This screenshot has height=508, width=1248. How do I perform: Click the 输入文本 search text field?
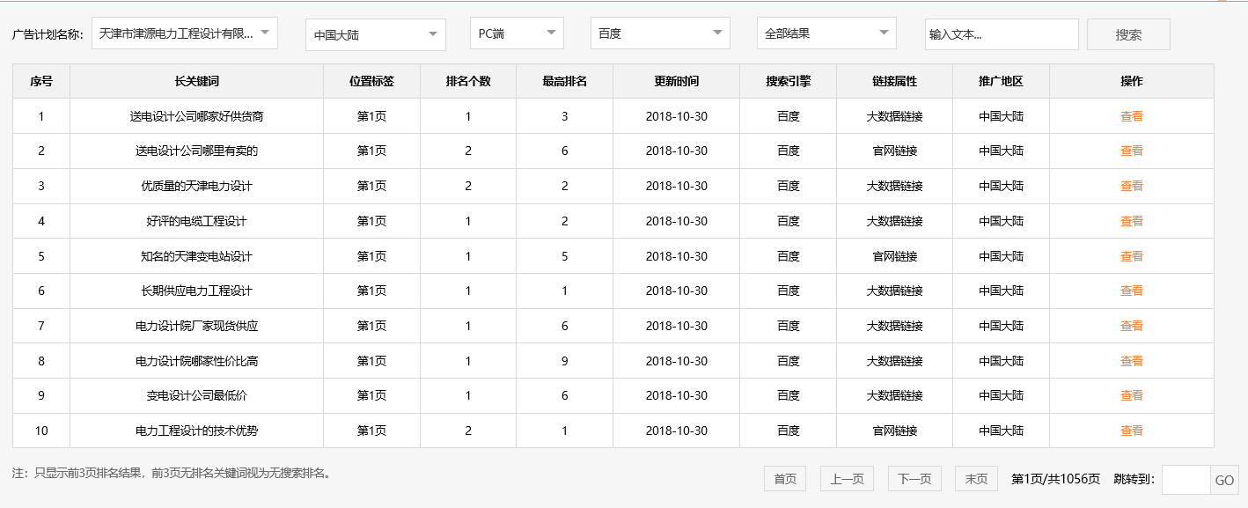coord(1001,34)
